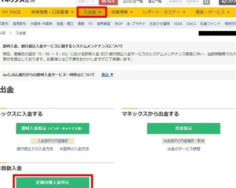Open the 出金指示の内容確認・取消 link
Viewport: 236px width, 188px height.
(184, 141)
